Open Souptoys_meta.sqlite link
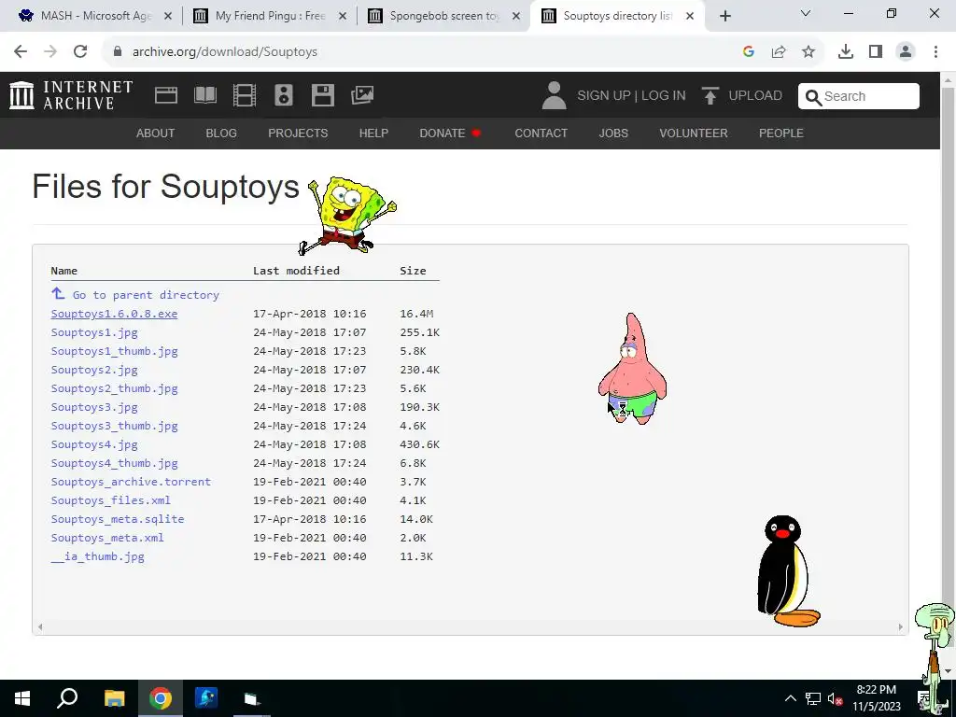 pyautogui.click(x=117, y=519)
